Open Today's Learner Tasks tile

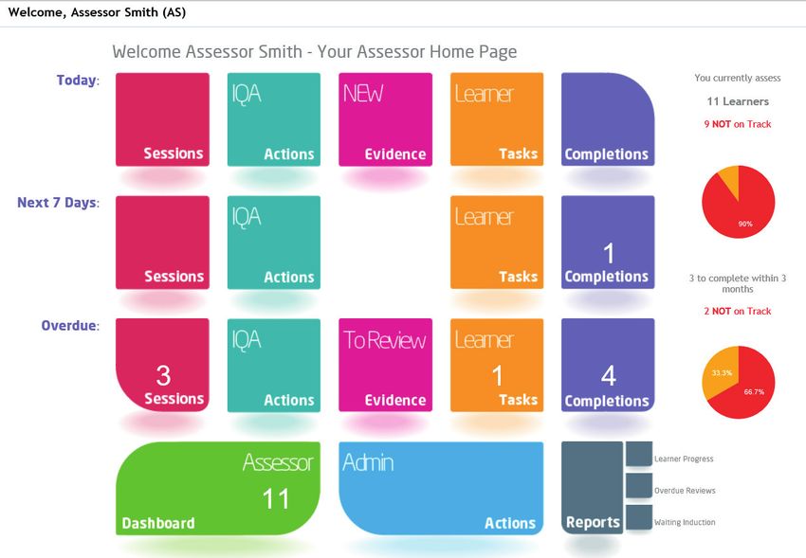pyautogui.click(x=497, y=119)
